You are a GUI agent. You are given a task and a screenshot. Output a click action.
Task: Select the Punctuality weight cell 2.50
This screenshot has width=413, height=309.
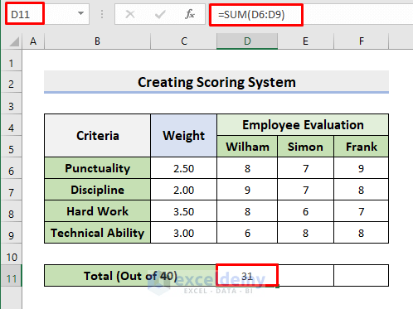pyautogui.click(x=183, y=168)
